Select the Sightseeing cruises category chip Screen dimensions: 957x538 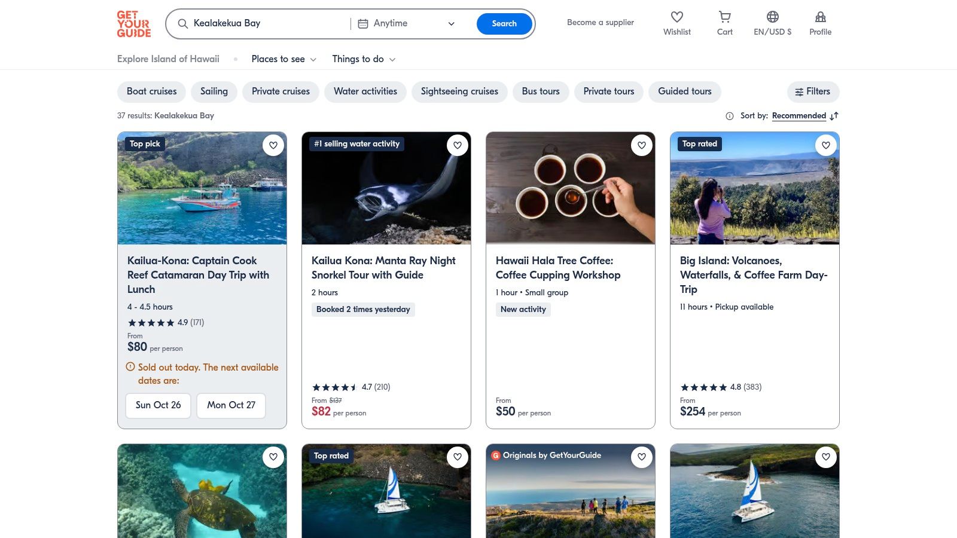click(x=459, y=91)
